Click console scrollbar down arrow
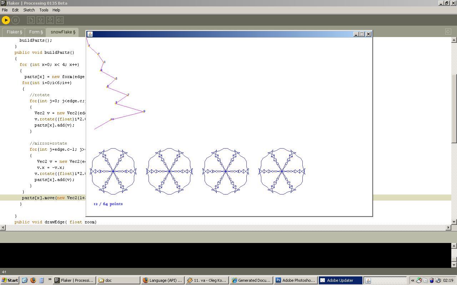Viewport: 457px width, 285px height. point(454,265)
